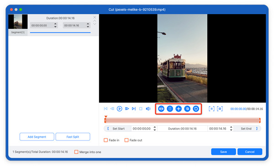Image resolution: width=274 pixels, height=167 pixels.
Task: Stop playback with the square icon
Action: click(x=141, y=109)
